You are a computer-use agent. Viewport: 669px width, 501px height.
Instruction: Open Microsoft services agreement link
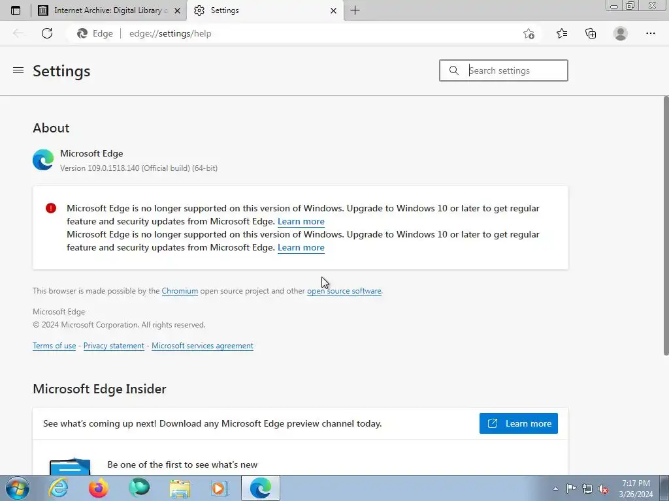coord(203,346)
